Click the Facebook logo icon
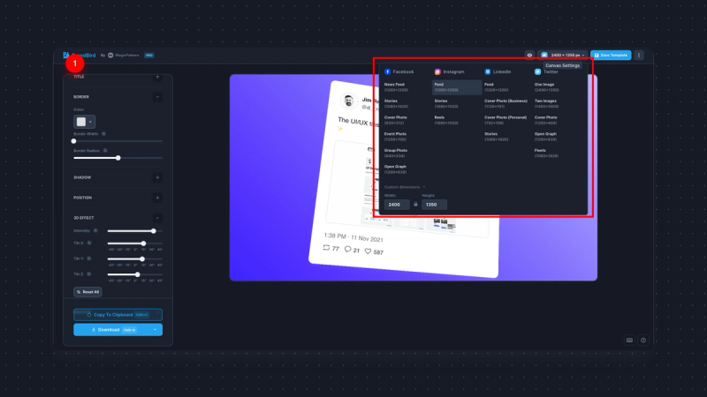The height and width of the screenshot is (397, 707). coord(387,71)
